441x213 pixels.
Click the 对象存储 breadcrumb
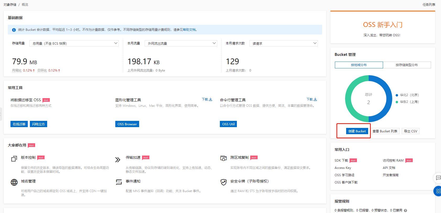point(10,5)
